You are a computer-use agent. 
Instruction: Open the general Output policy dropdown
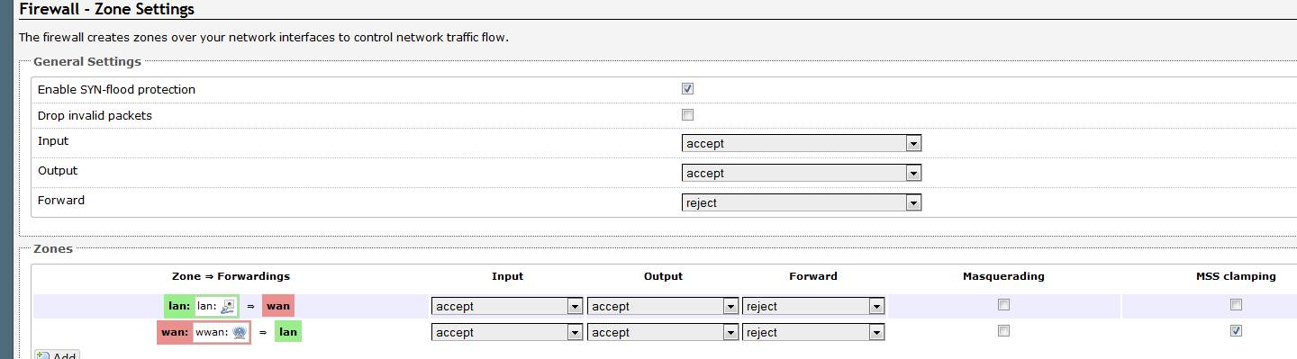[802, 173]
